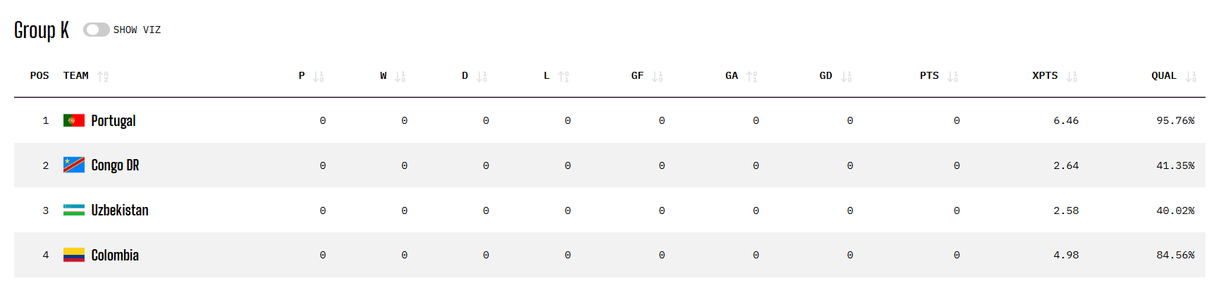Image resolution: width=1221 pixels, height=302 pixels.
Task: Sort table by W wins icon
Action: (x=400, y=76)
